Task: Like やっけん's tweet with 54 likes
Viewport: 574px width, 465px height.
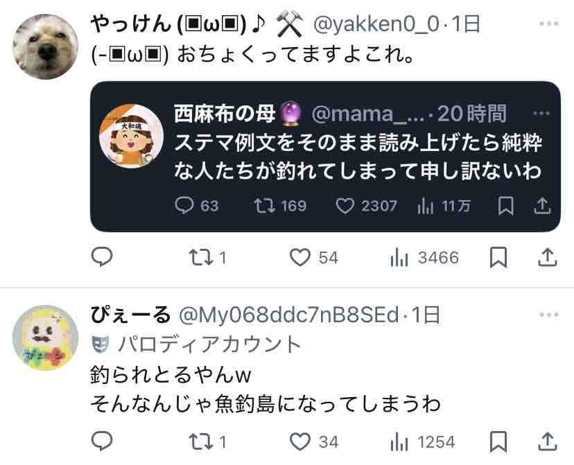Action: point(314,257)
